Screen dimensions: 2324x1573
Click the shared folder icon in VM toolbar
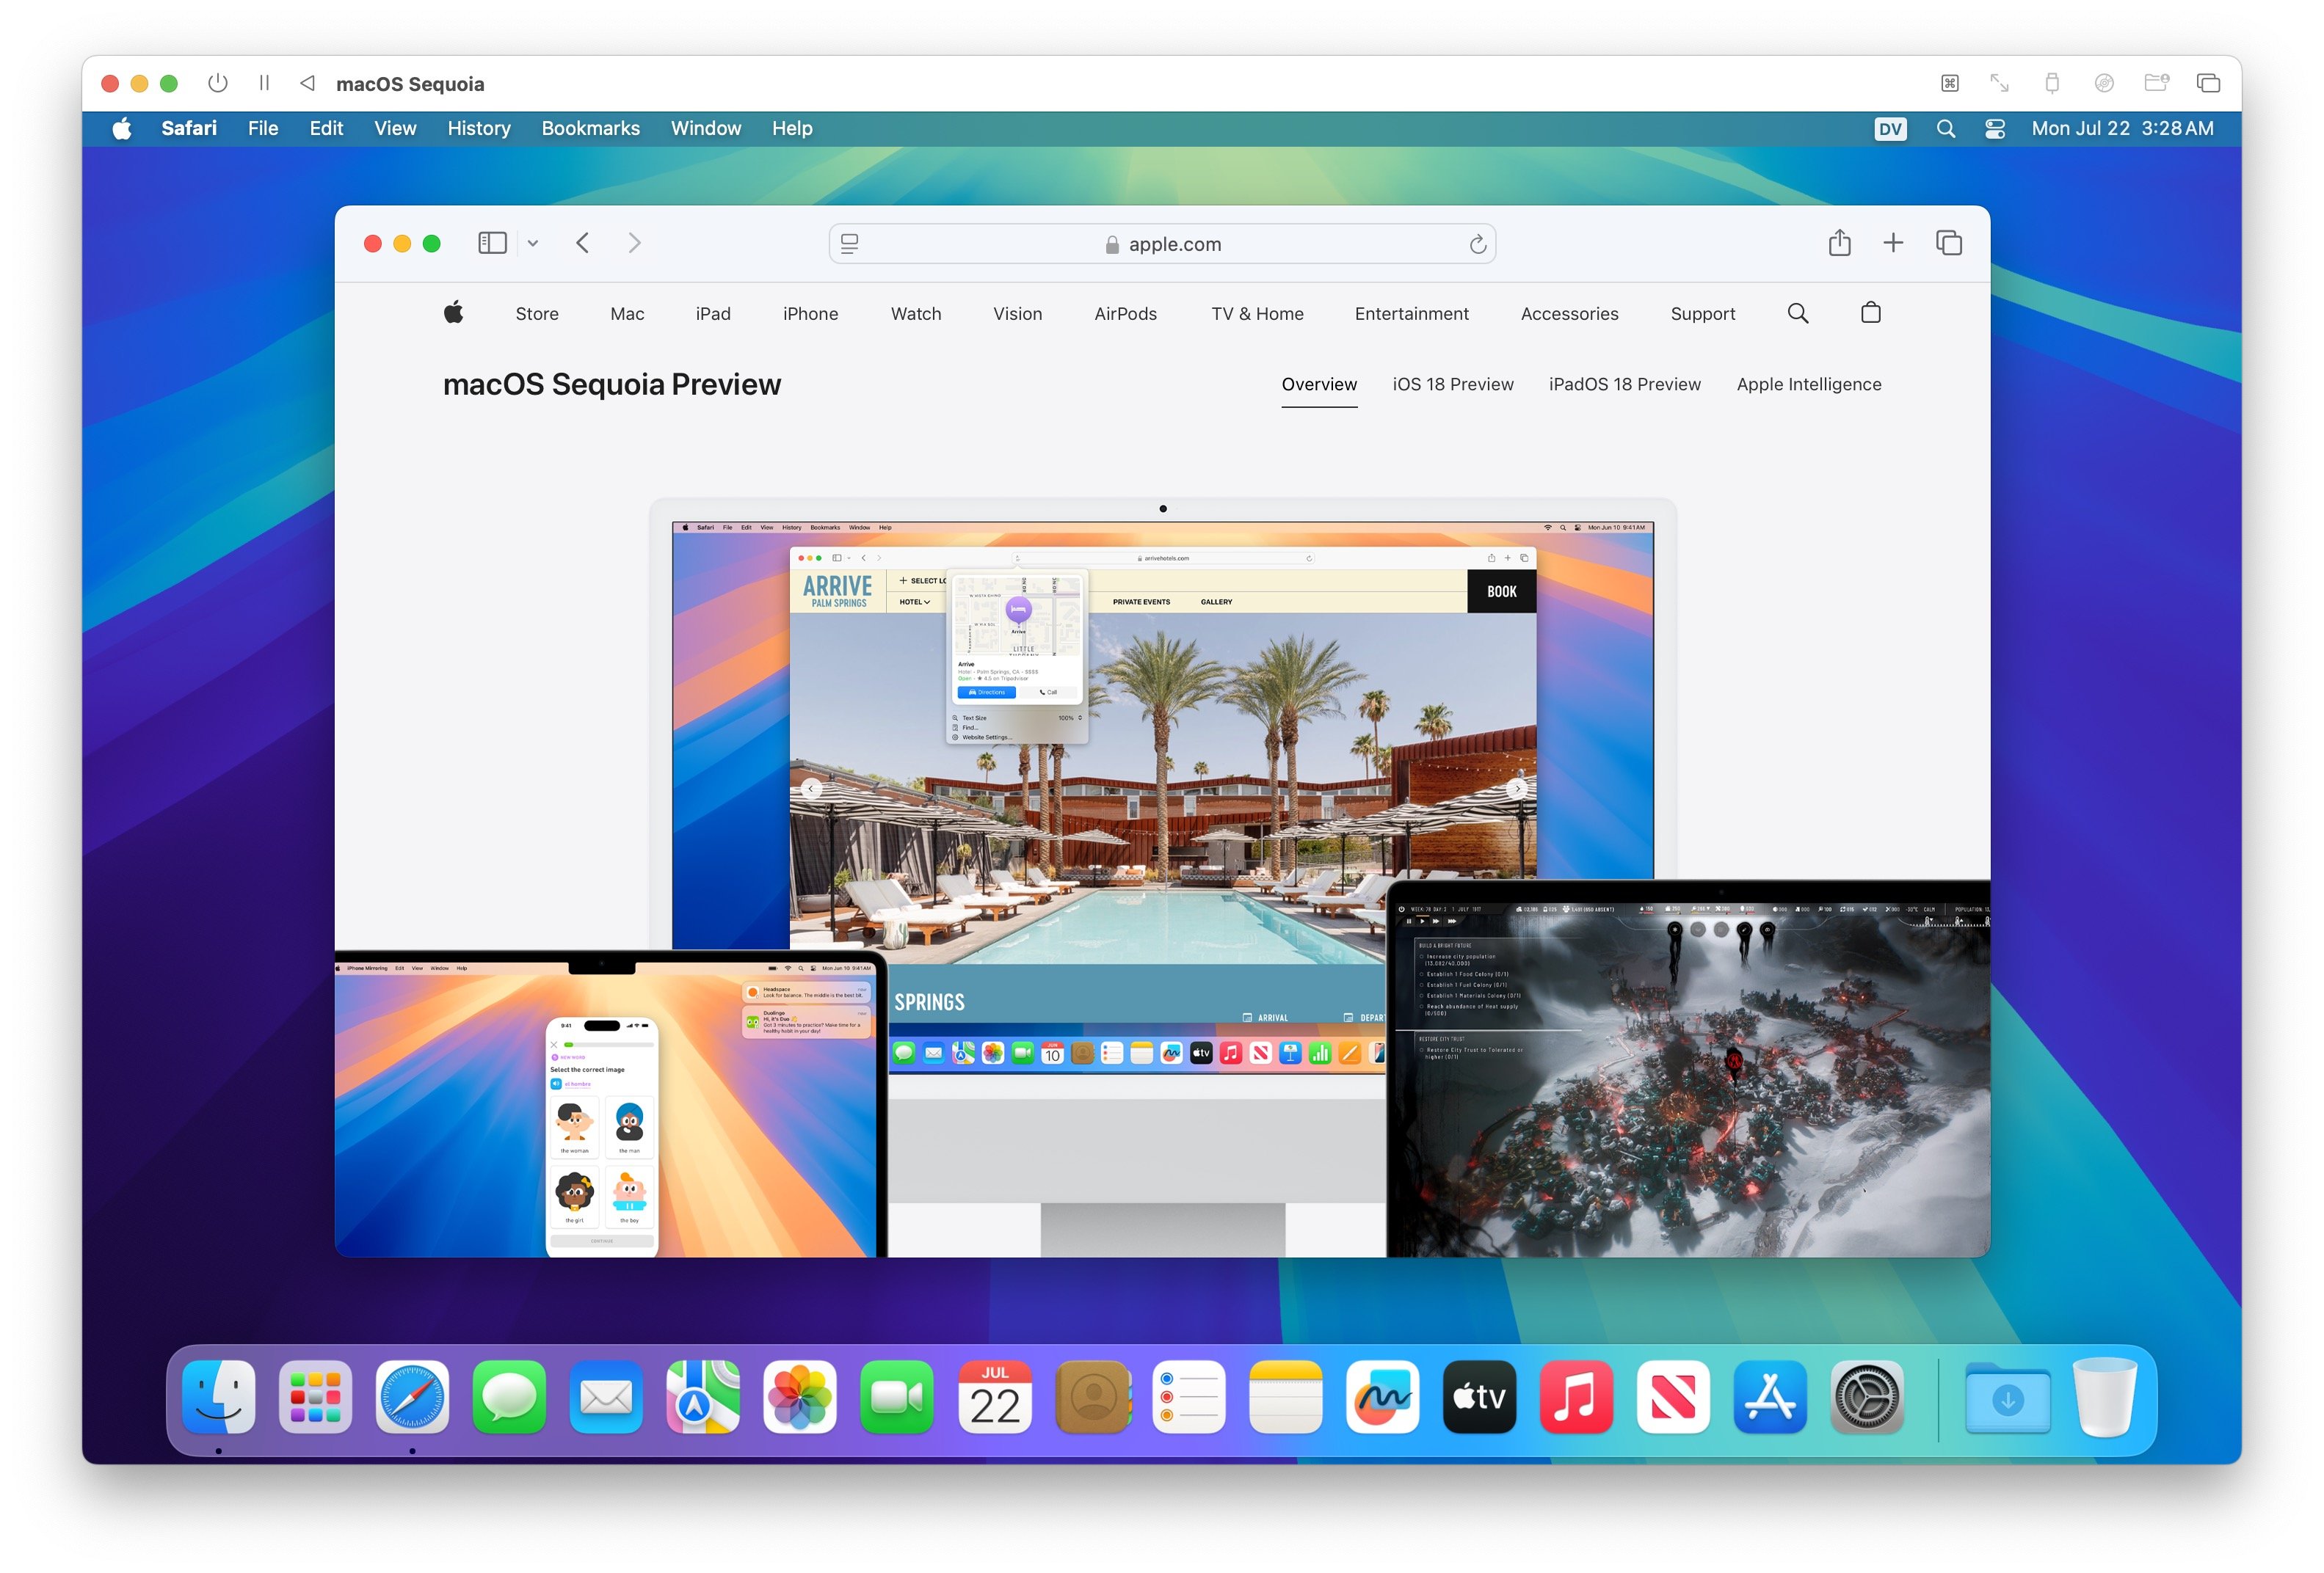(x=2156, y=83)
